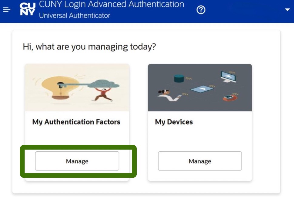Open the help question mark icon
This screenshot has width=294, height=197.
coord(201,10)
